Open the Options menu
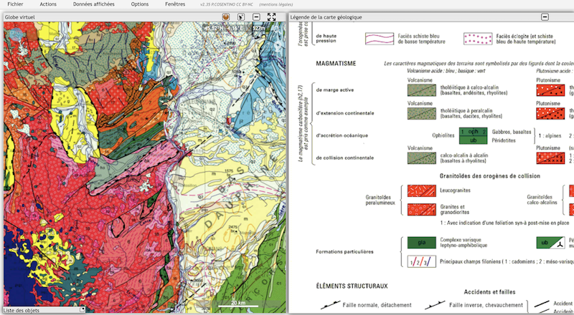The height and width of the screenshot is (315, 574). pos(140,4)
